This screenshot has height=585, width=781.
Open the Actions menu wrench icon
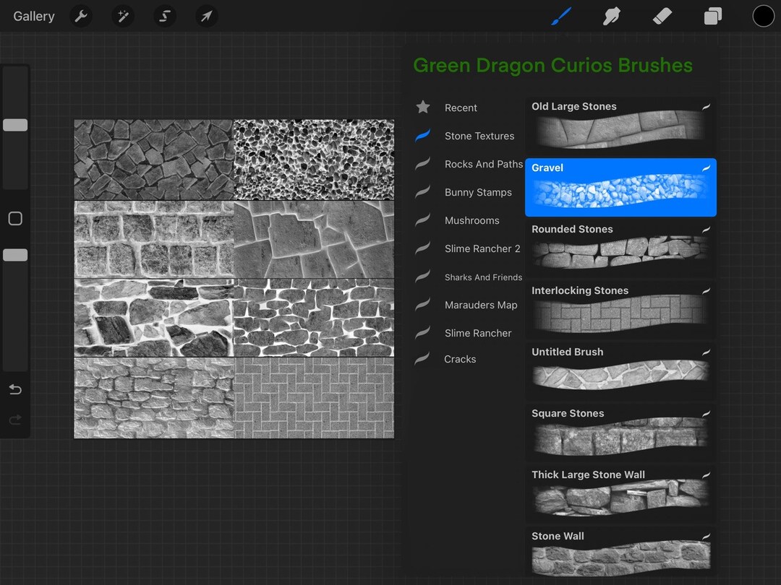tap(80, 16)
